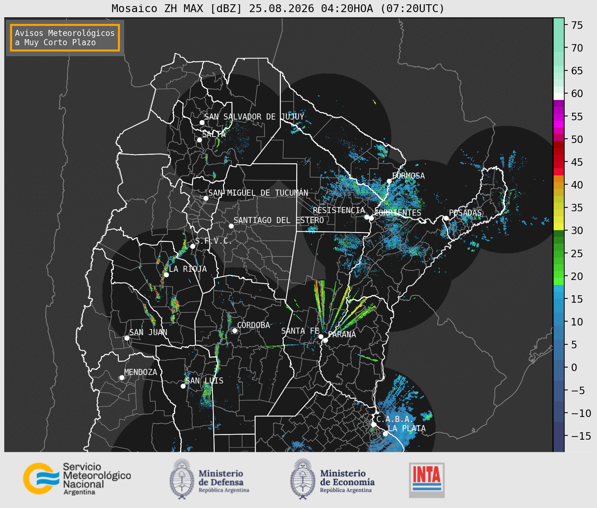Click the FORMOSA label text
The width and height of the screenshot is (597, 508).
click(408, 176)
